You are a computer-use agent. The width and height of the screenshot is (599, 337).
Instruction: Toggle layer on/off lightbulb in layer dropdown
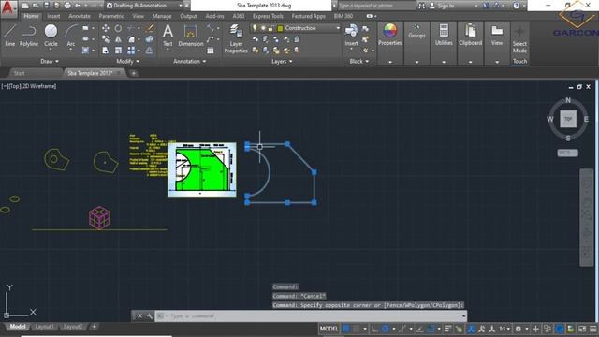point(255,28)
